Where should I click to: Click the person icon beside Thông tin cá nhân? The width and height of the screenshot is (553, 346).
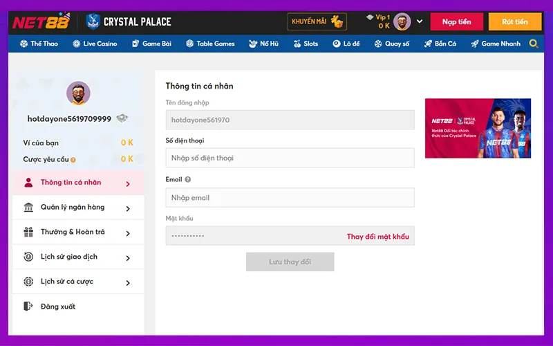click(28, 183)
